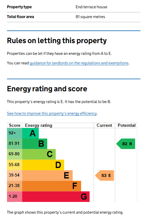The height and width of the screenshot is (220, 162).
Task: Click the yellow D rating bar
Action: click(x=43, y=165)
